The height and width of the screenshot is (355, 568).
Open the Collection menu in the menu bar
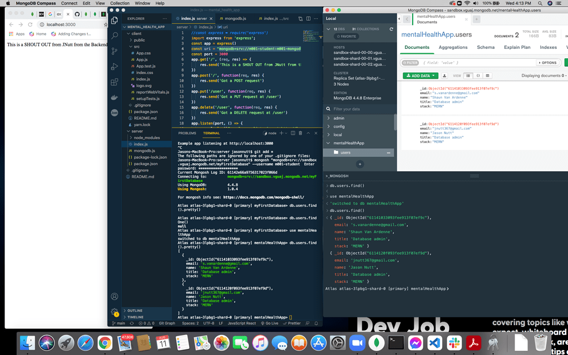[x=120, y=3]
